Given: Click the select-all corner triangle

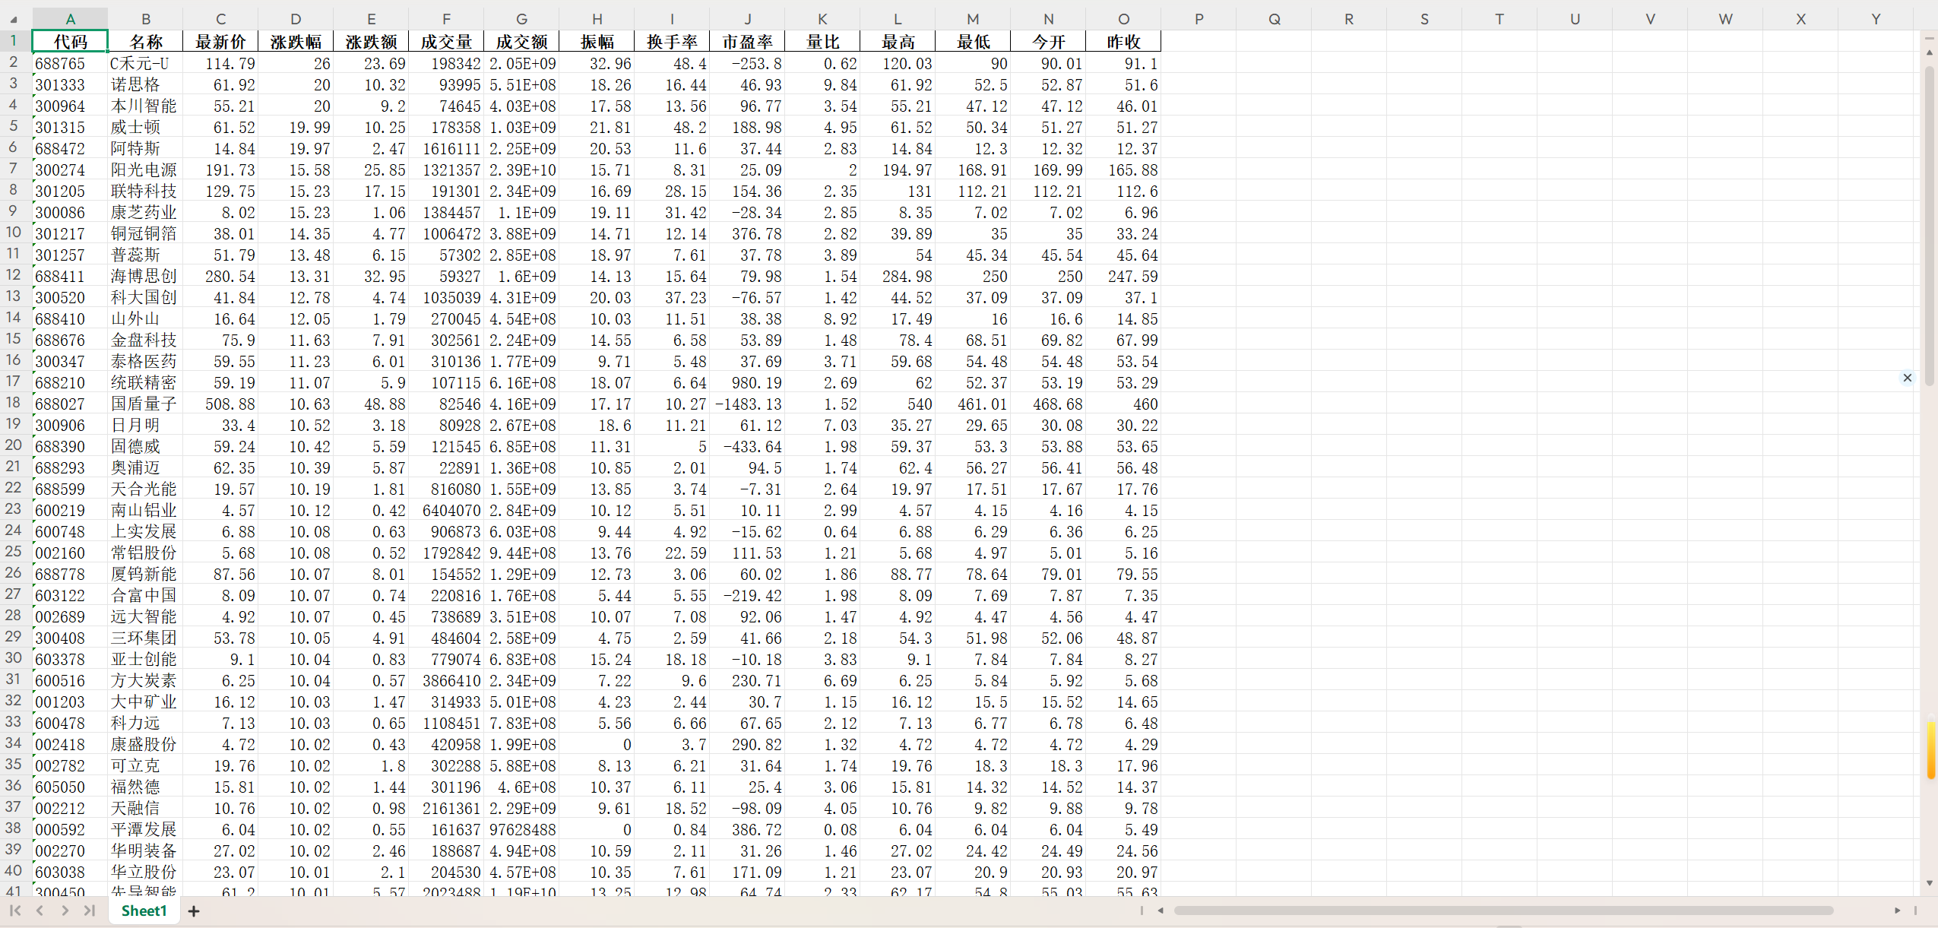Looking at the screenshot, I should 14,19.
